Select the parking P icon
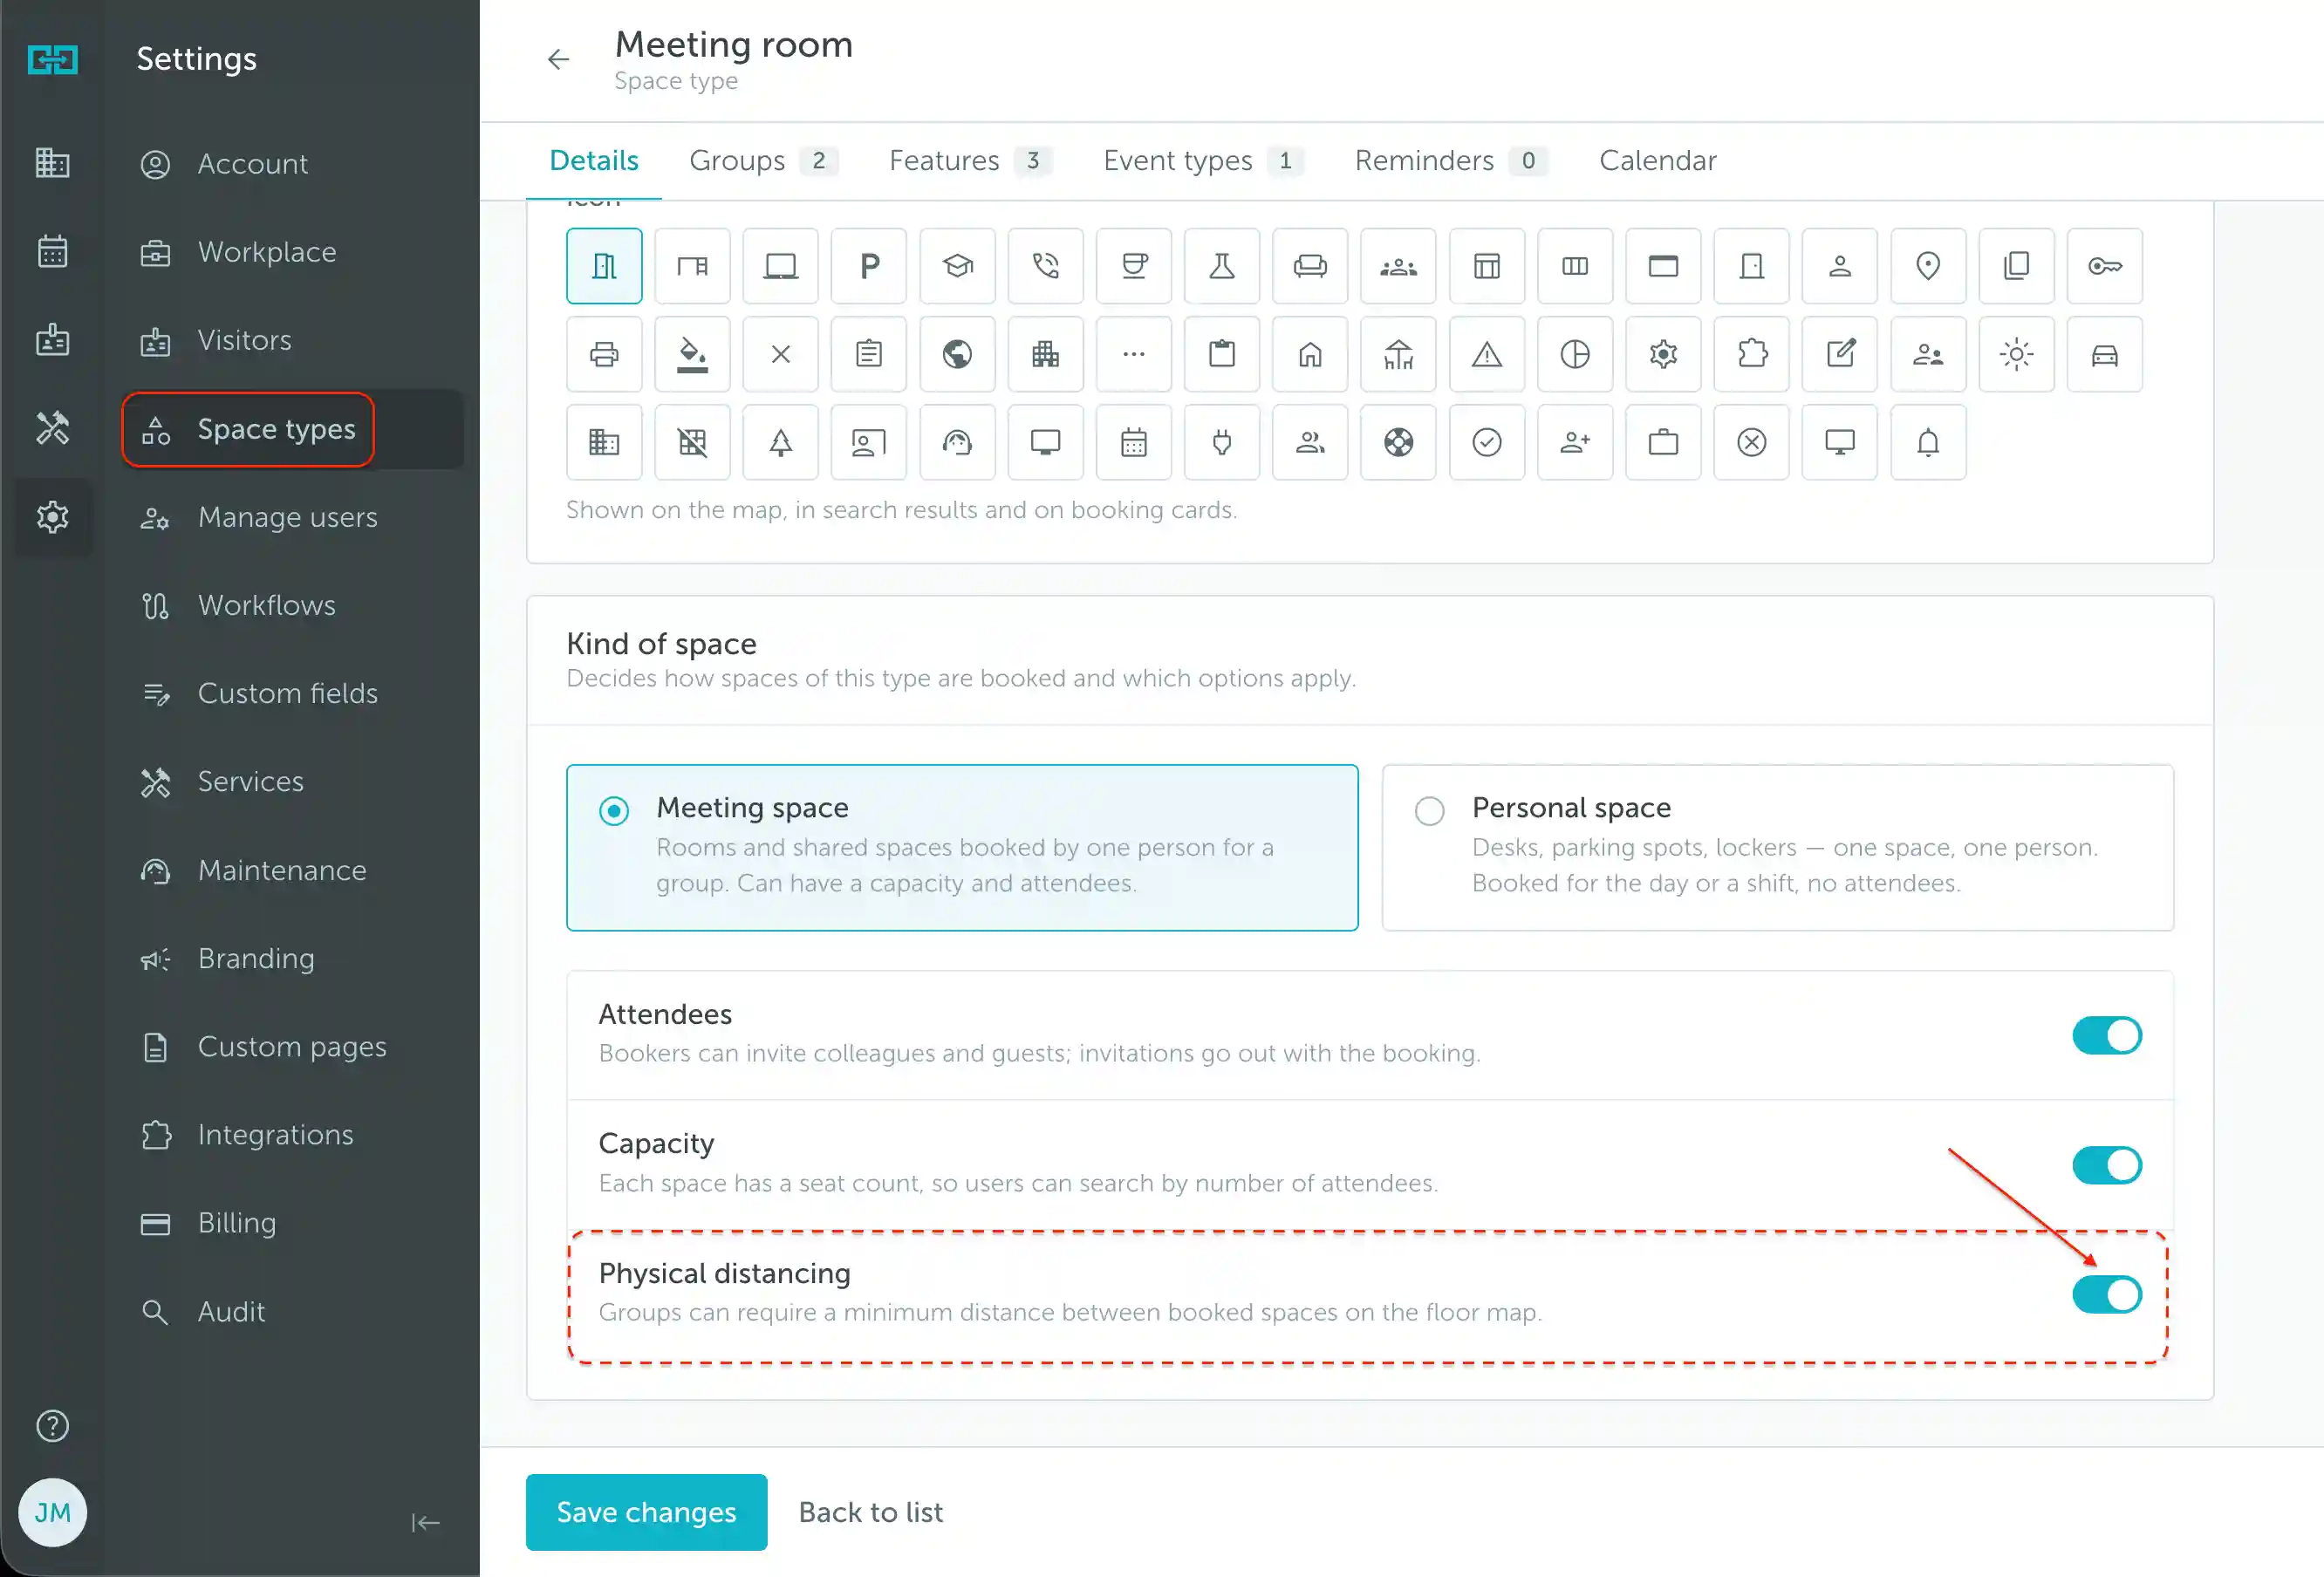2324x1577 pixels. pyautogui.click(x=869, y=266)
